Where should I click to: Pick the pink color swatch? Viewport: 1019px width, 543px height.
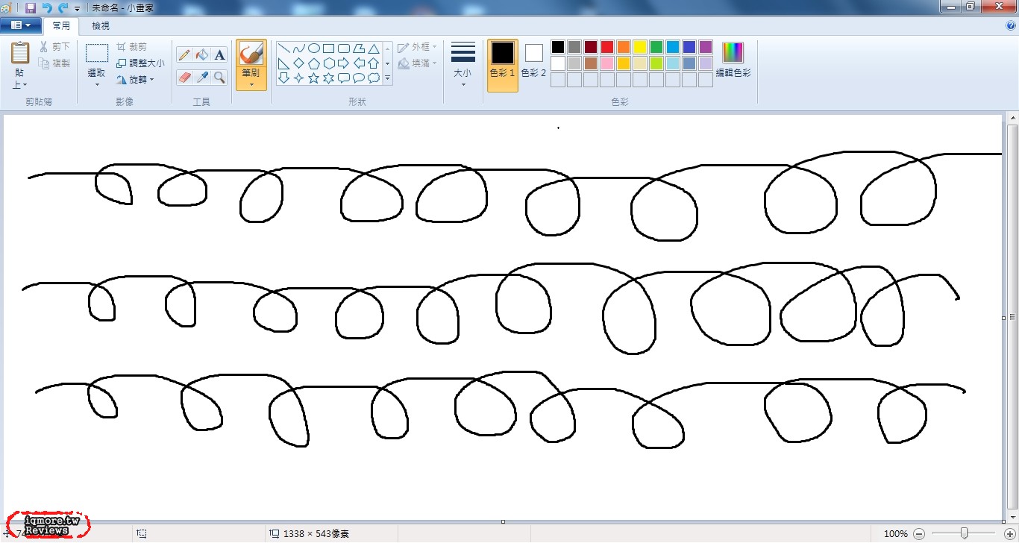point(607,63)
